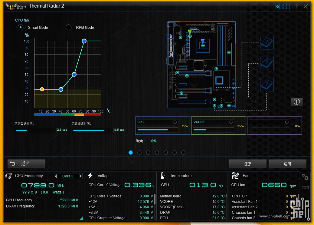The height and width of the screenshot is (225, 314).
Task: Click the CPU_OPT fan row
Action: point(264,196)
